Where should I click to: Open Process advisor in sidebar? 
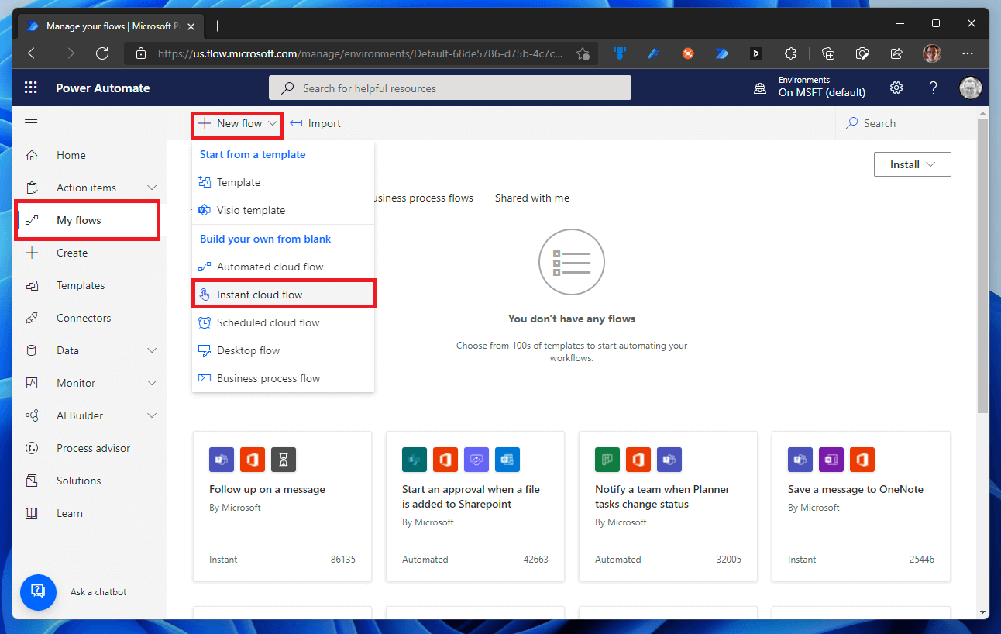[x=90, y=448]
